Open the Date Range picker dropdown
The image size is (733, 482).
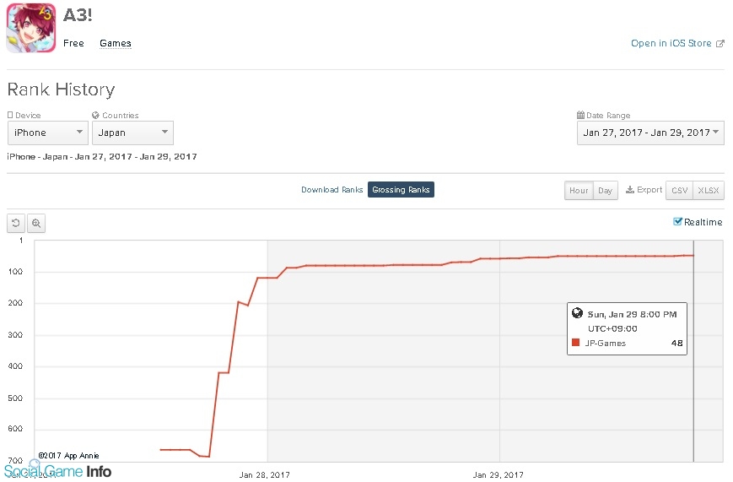(x=650, y=133)
